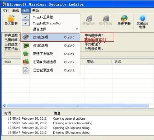The image size is (154, 140).
Task: Click the horizontal scrollbar thumb
Action: point(78,106)
